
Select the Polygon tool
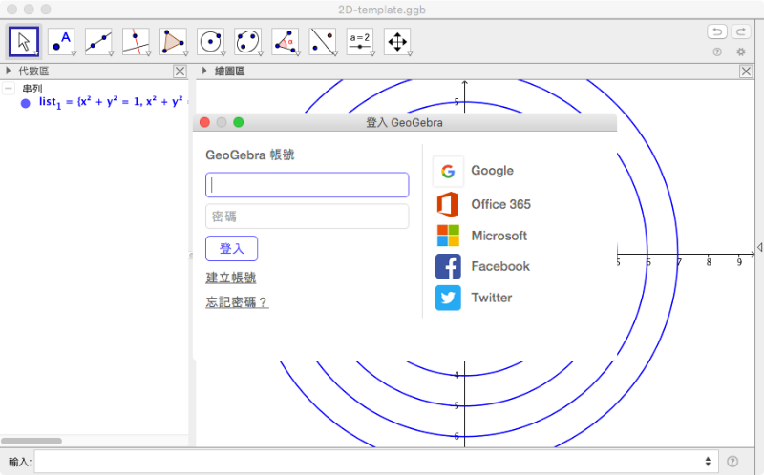pos(173,41)
